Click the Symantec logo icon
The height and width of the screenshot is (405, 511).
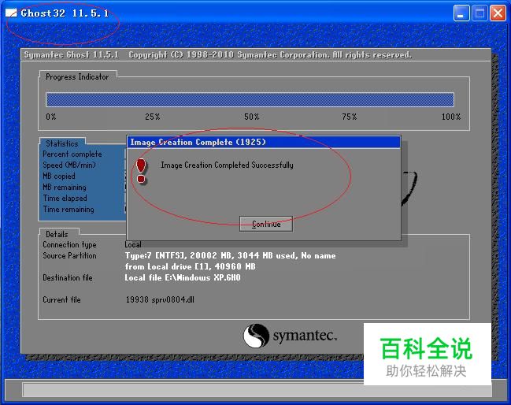click(x=256, y=336)
